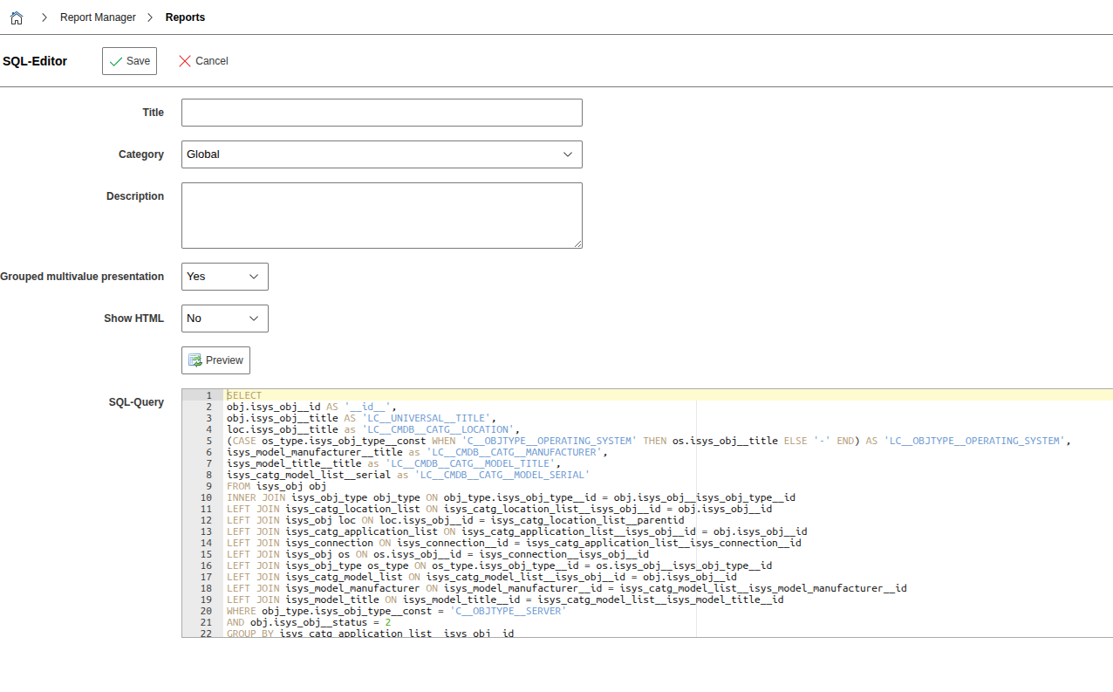
Task: Click the LEFT JOIN isys_obj loc line
Action: coord(455,520)
